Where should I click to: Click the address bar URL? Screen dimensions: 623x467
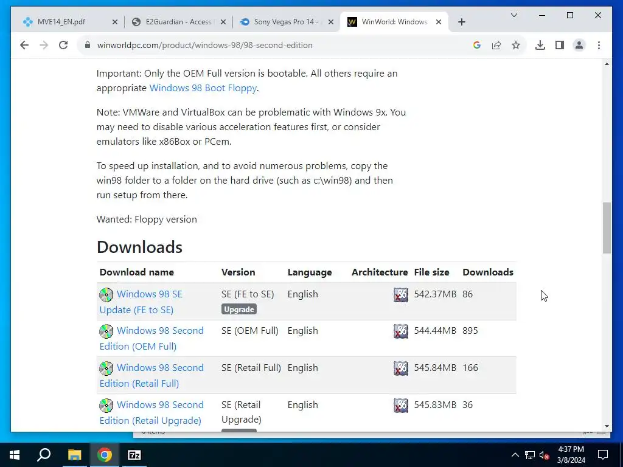tap(204, 45)
